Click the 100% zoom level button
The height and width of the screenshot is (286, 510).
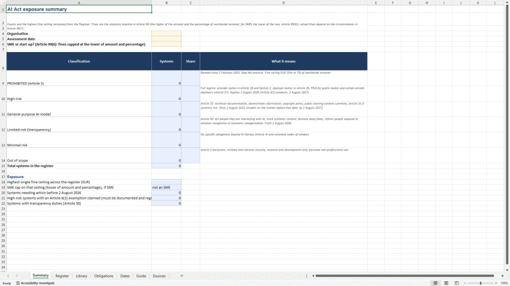504,283
